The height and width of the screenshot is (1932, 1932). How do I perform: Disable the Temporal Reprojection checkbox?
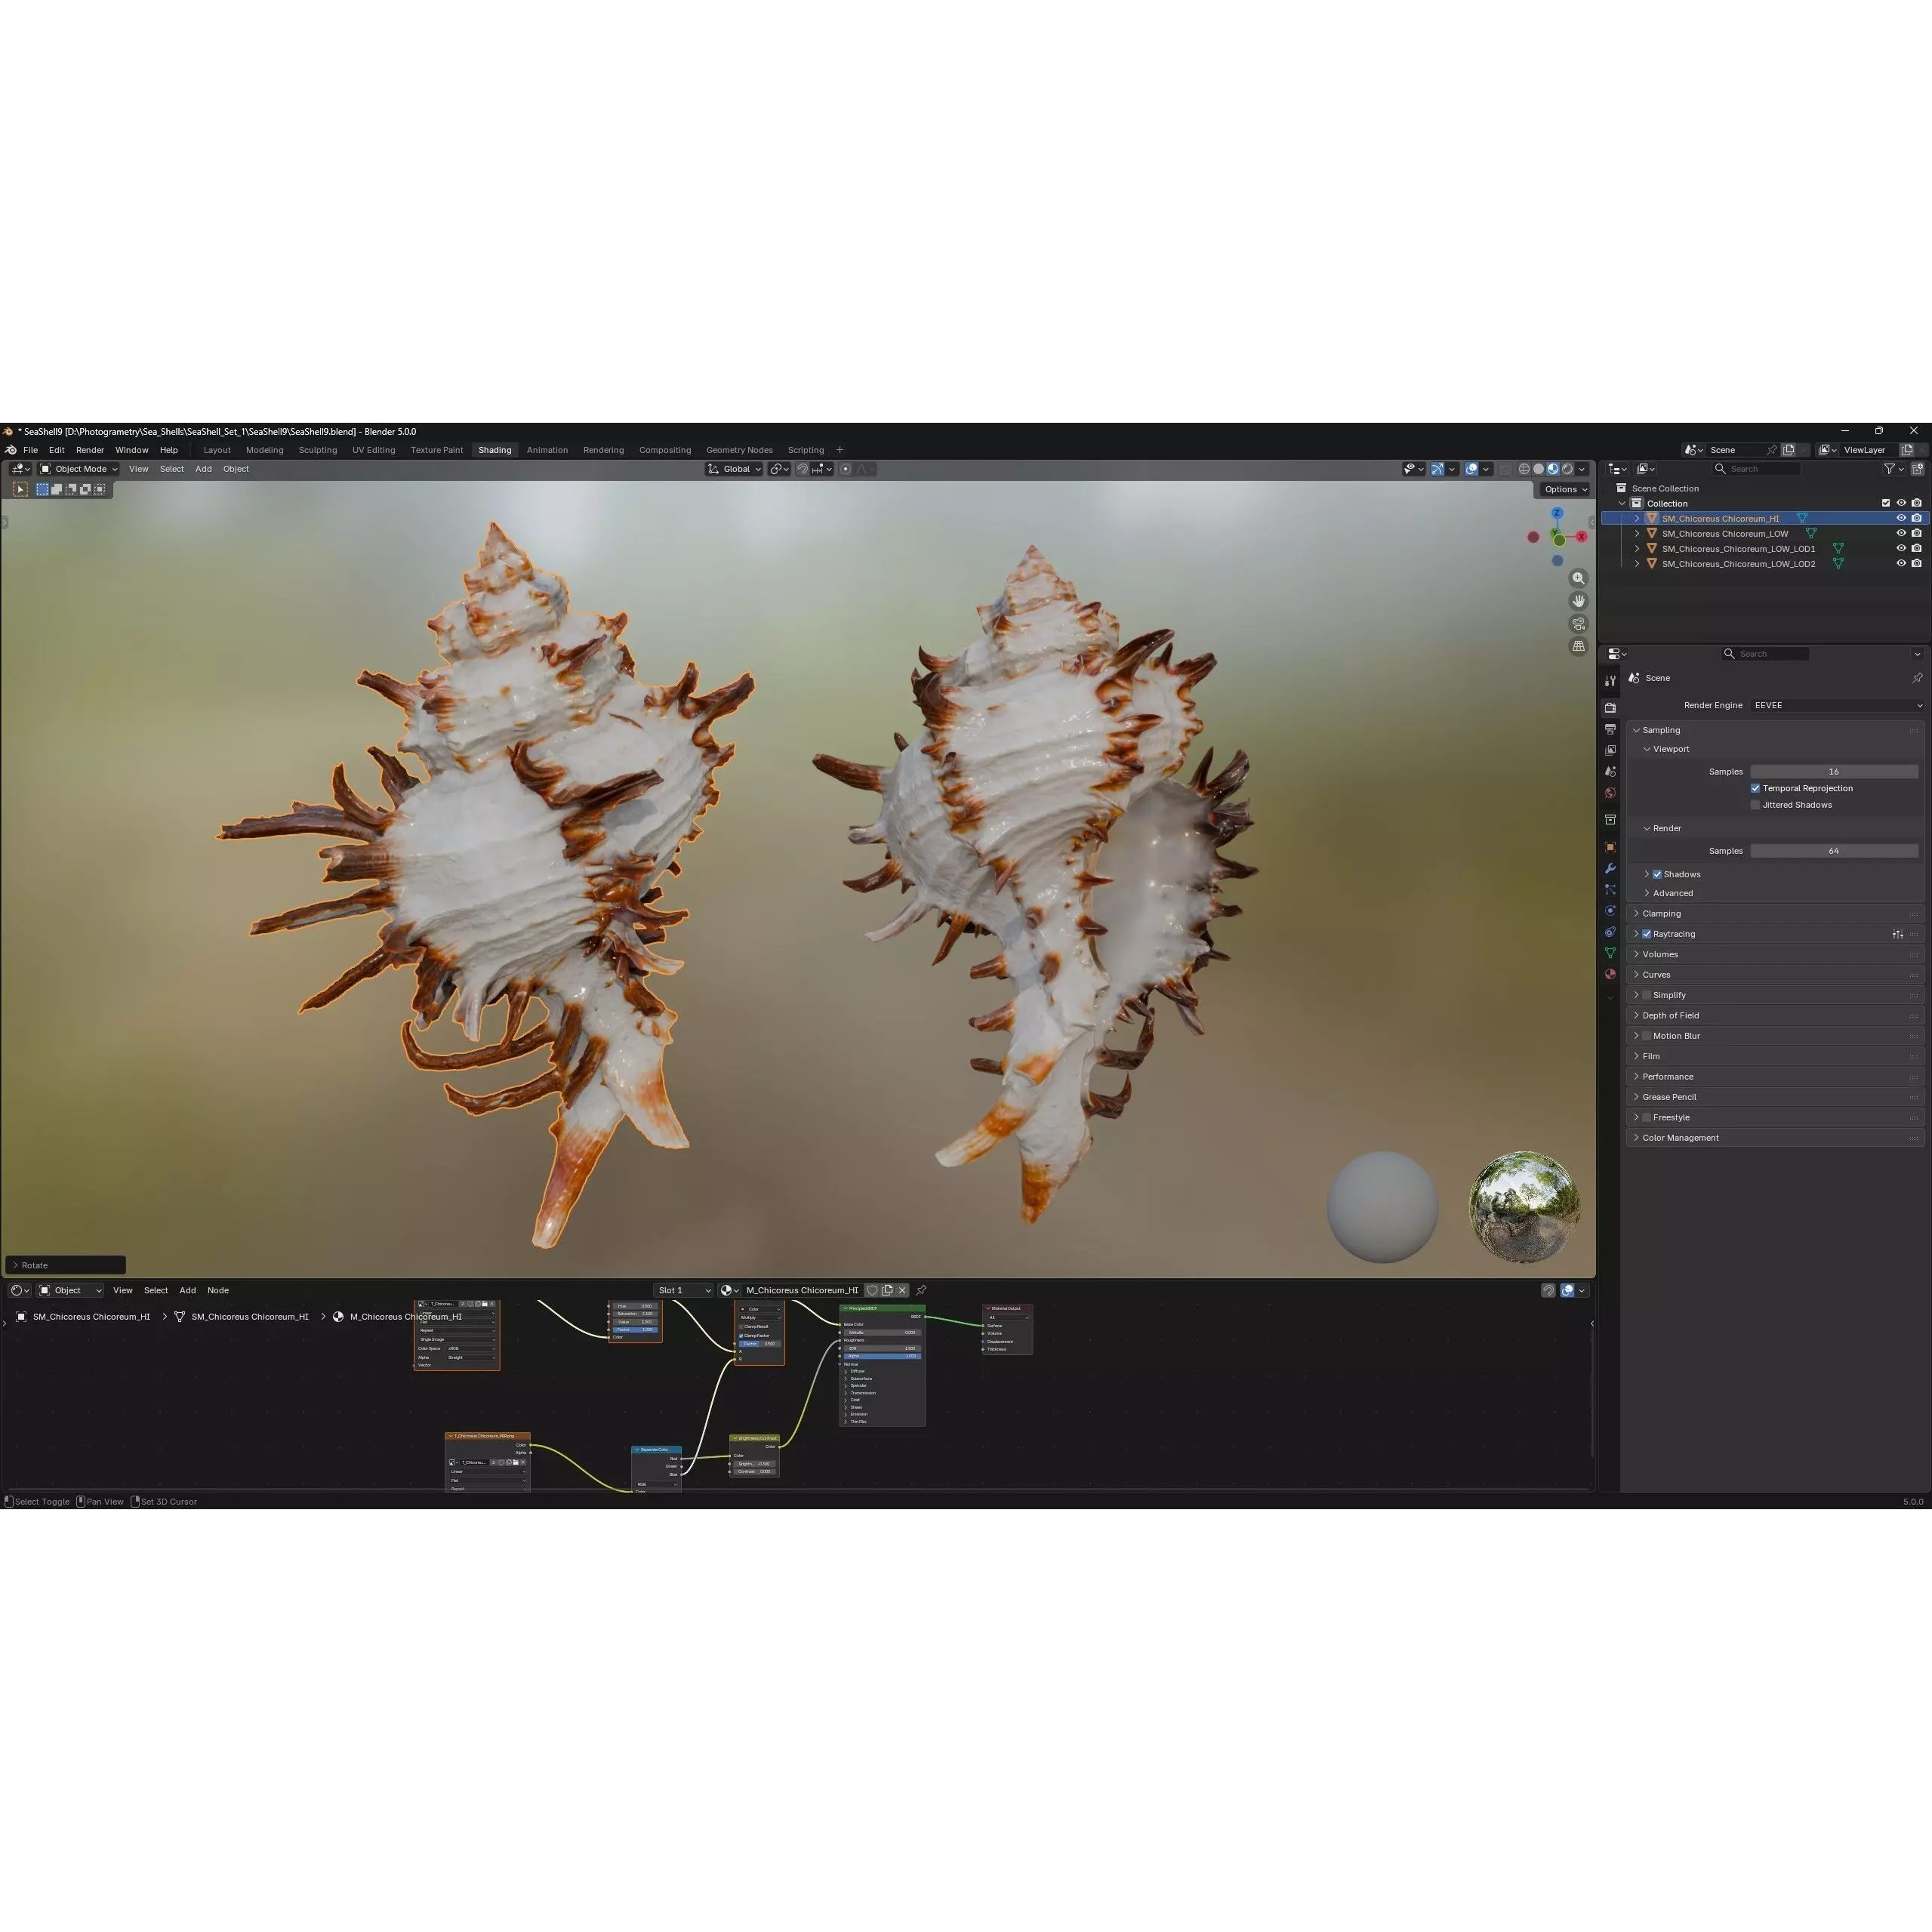point(1755,788)
